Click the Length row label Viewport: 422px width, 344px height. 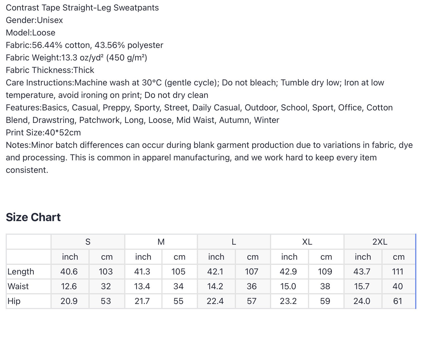[21, 272]
